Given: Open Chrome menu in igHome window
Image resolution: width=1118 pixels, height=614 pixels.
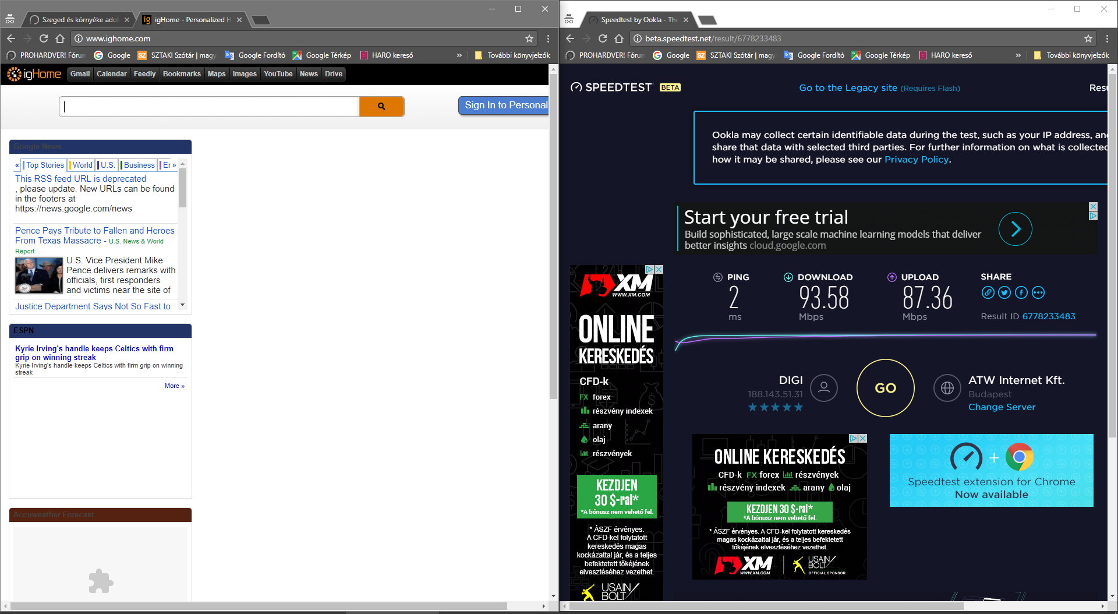Looking at the screenshot, I should 548,38.
